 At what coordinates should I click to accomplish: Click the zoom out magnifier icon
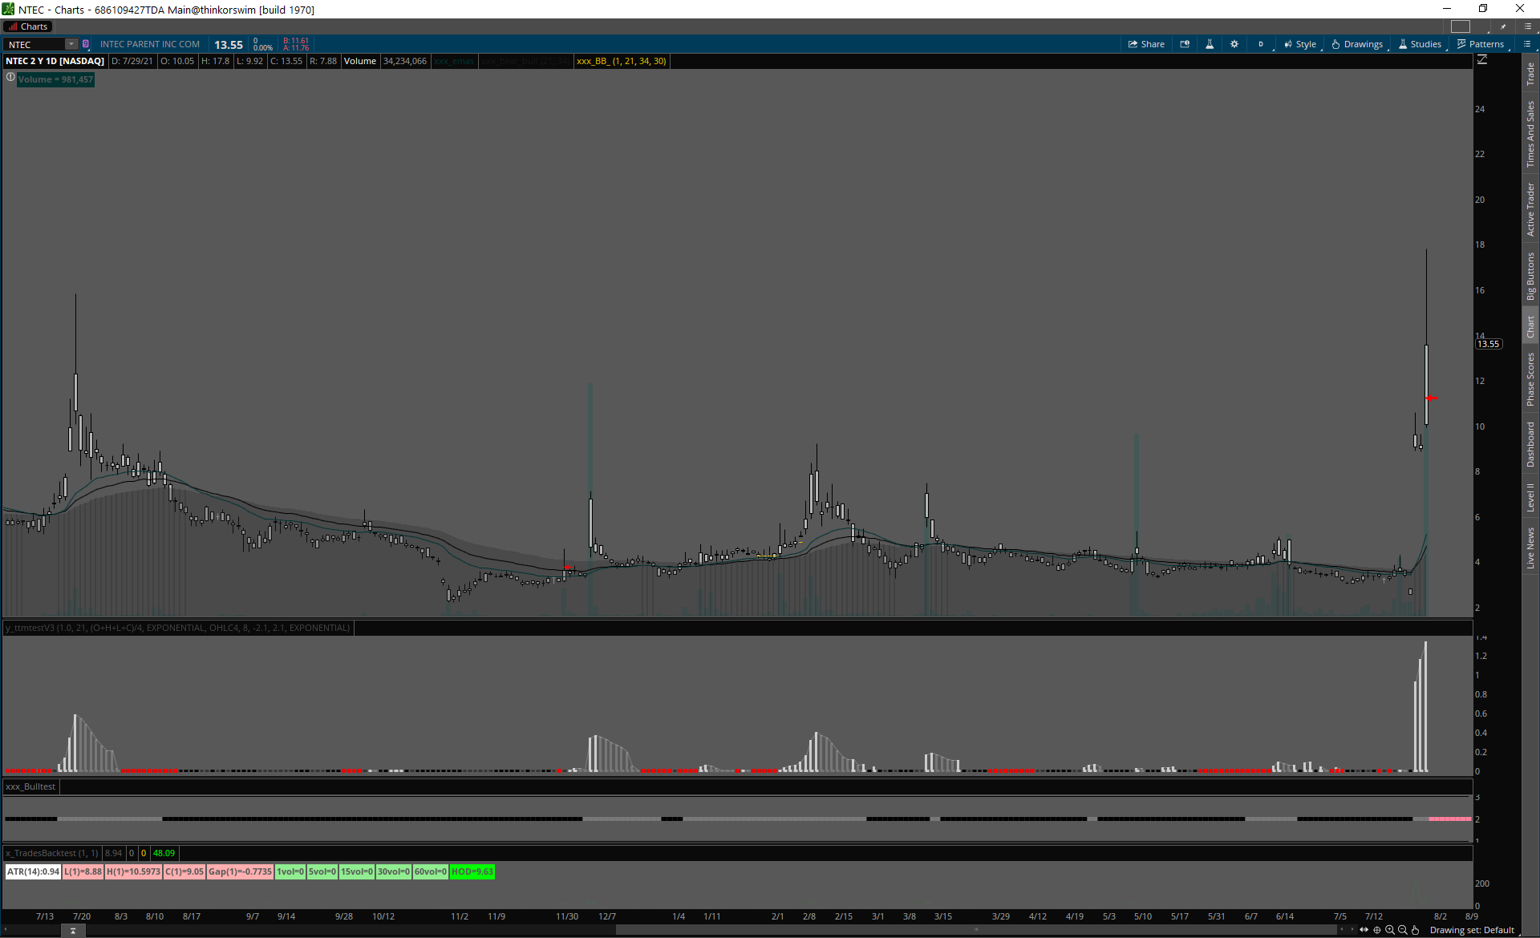[x=1403, y=930]
